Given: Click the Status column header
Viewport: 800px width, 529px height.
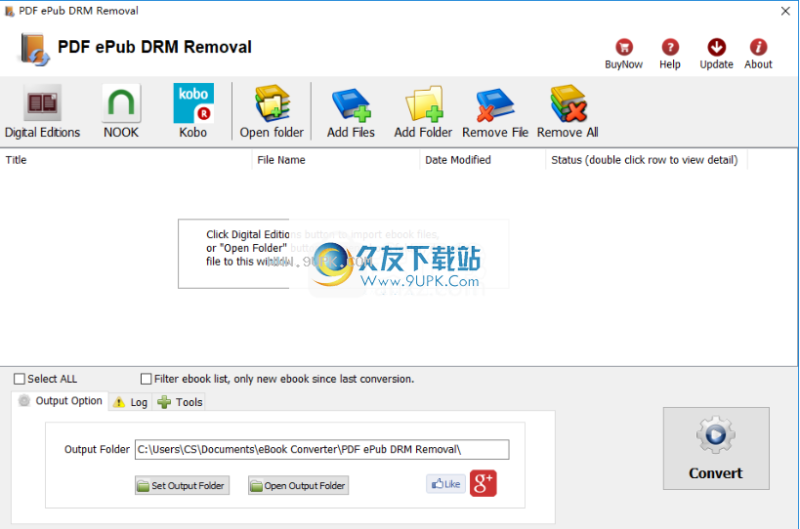Looking at the screenshot, I should [x=647, y=160].
